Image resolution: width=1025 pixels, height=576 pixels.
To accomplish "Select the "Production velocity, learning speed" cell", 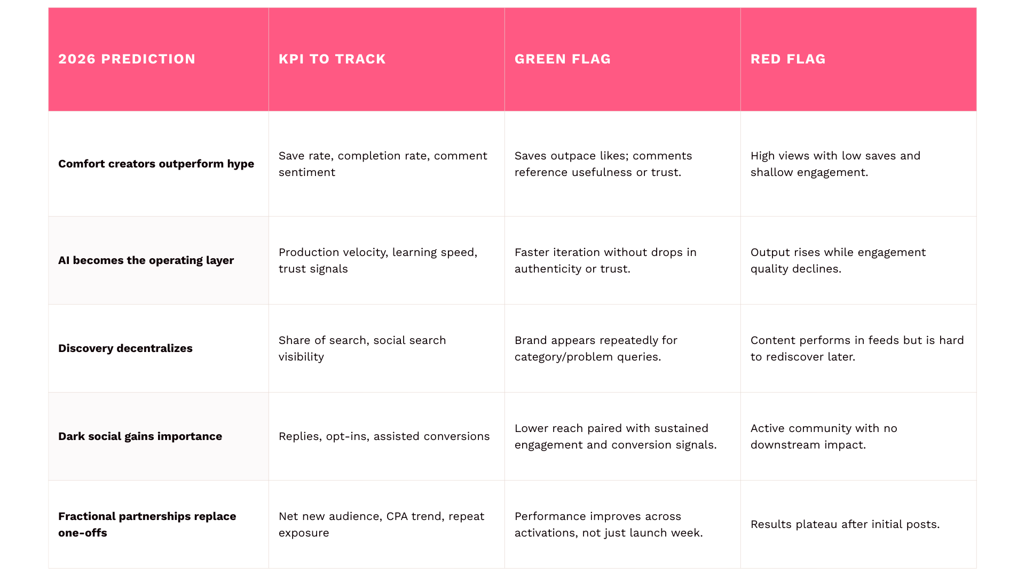I will 378,260.
